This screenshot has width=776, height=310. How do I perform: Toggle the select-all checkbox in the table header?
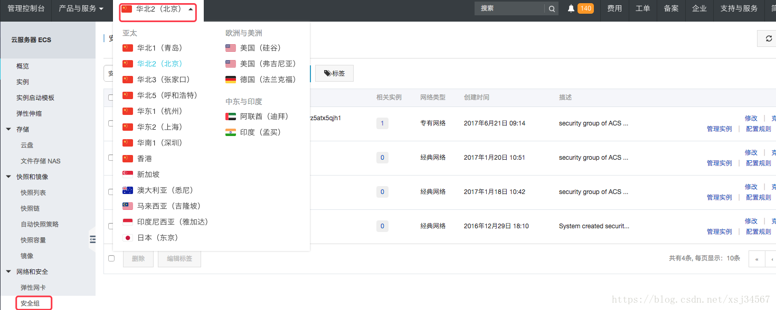pos(110,97)
